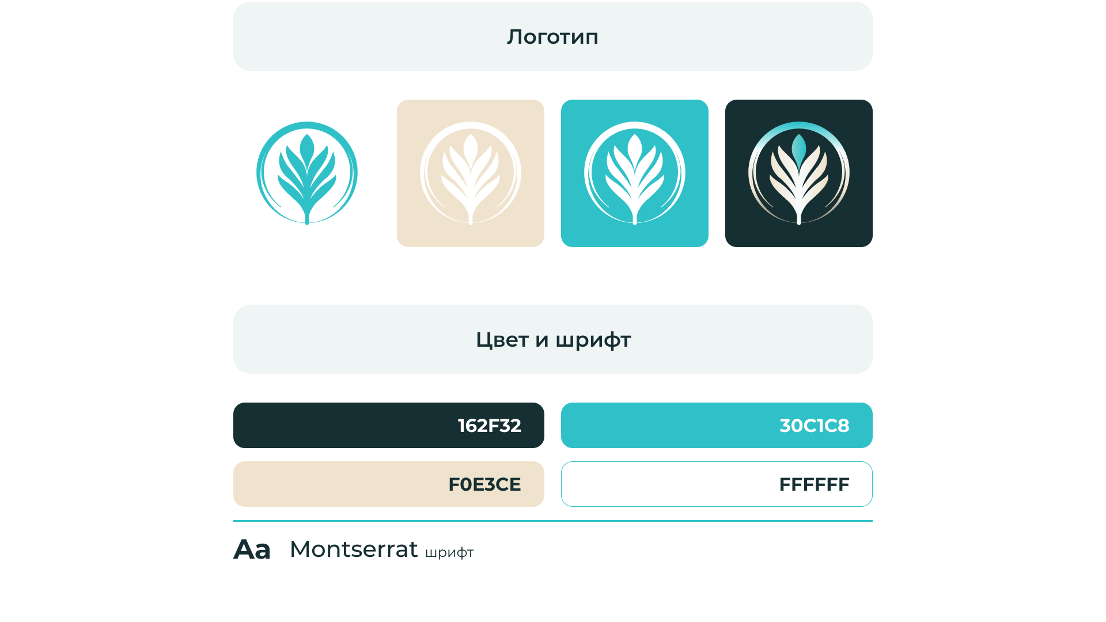Click the teal logo on white background
Viewport: 1106px width, 622px height.
point(307,173)
